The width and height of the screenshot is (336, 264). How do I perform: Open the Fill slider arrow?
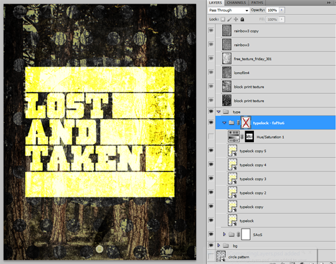pyautogui.click(x=282, y=19)
